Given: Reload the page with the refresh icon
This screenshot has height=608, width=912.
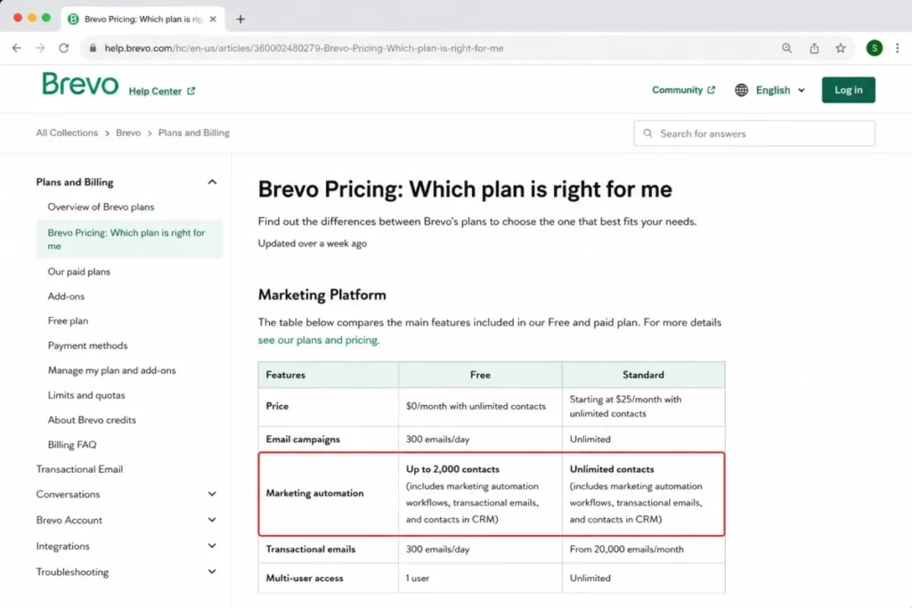Looking at the screenshot, I should 64,48.
